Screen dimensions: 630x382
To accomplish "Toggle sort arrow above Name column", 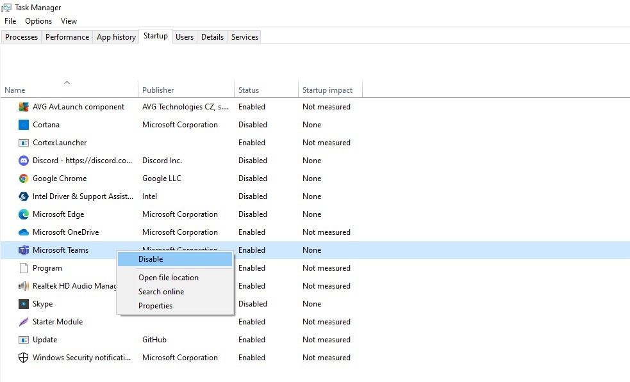I will coord(67,83).
